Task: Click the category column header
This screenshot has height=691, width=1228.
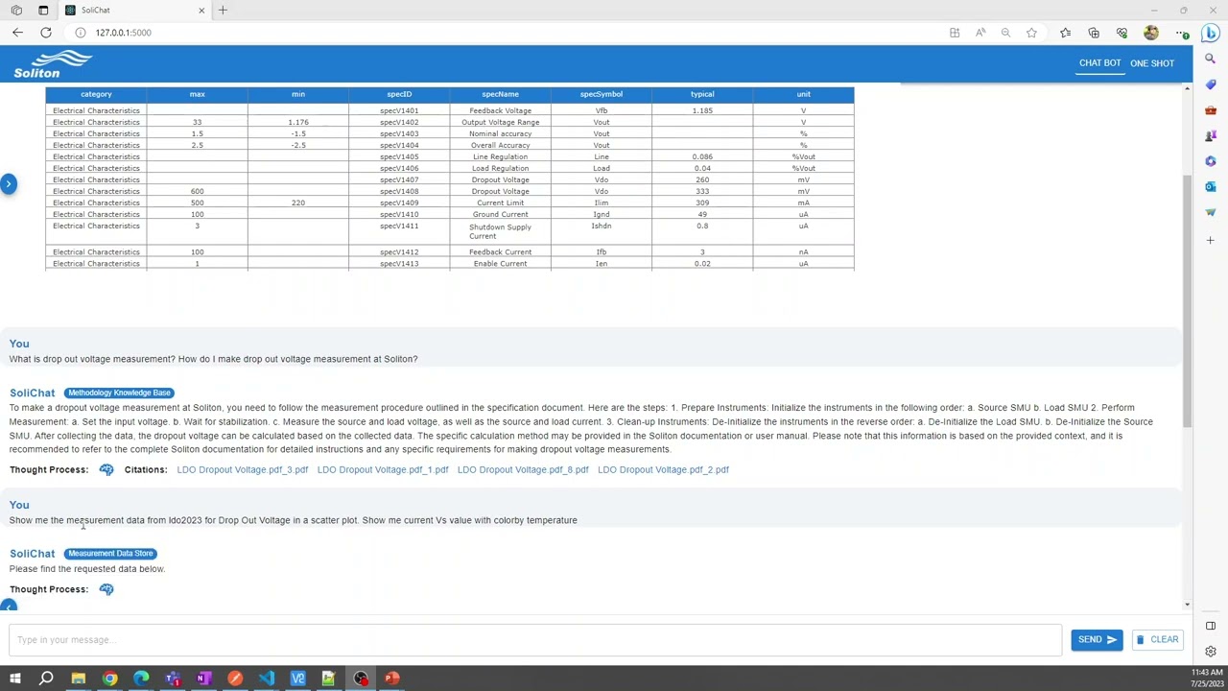Action: click(96, 94)
